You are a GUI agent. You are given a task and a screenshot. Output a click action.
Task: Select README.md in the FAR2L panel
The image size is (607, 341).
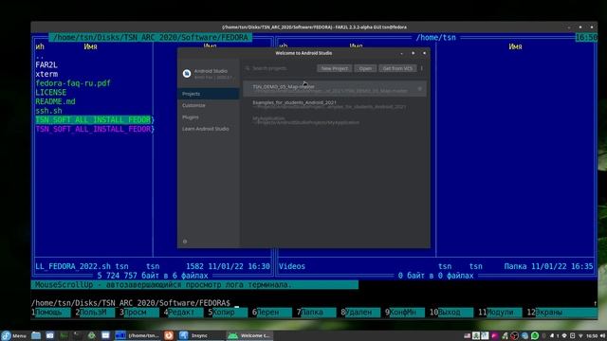[55, 101]
